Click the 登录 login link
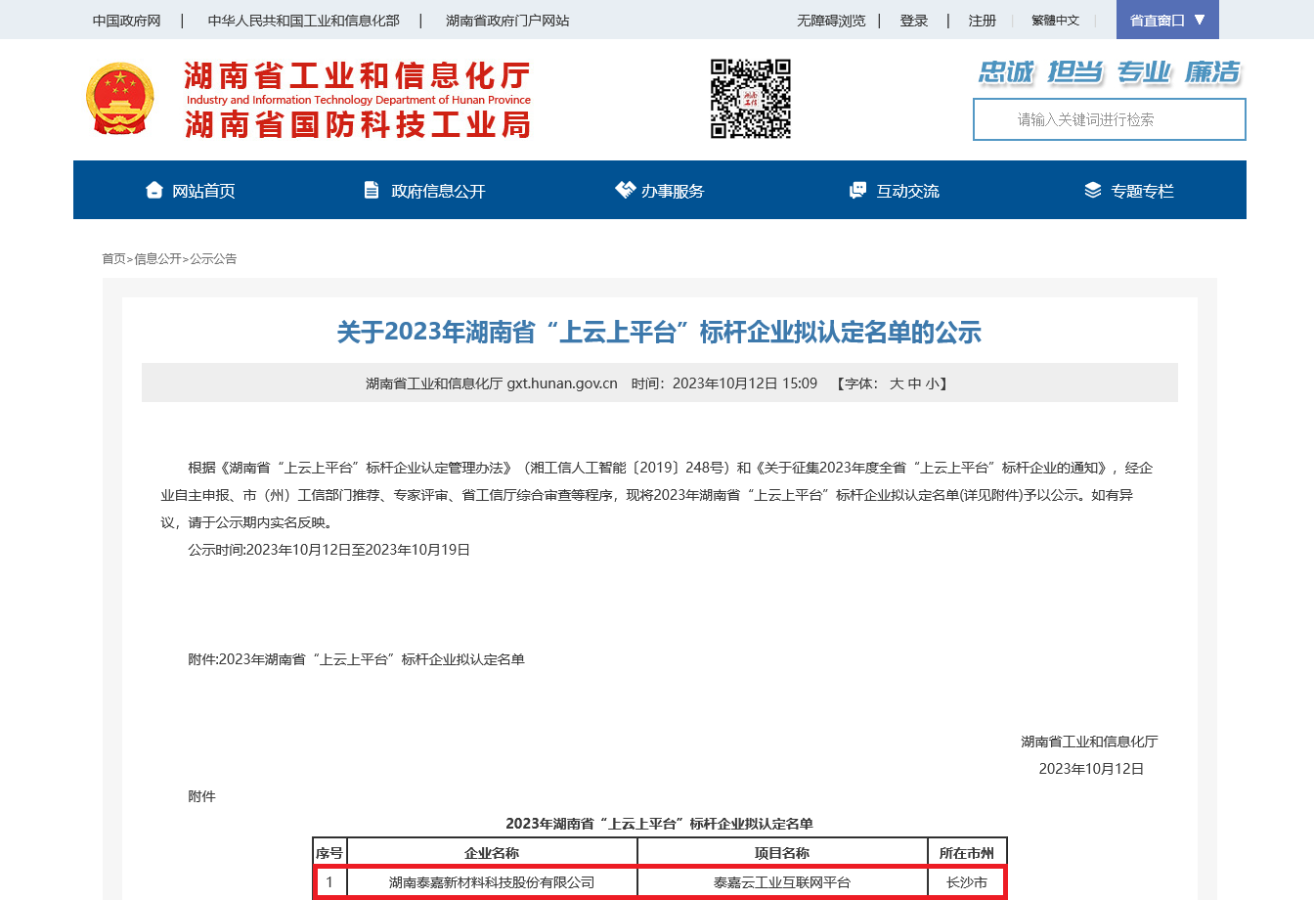Image resolution: width=1314 pixels, height=900 pixels. coord(914,20)
